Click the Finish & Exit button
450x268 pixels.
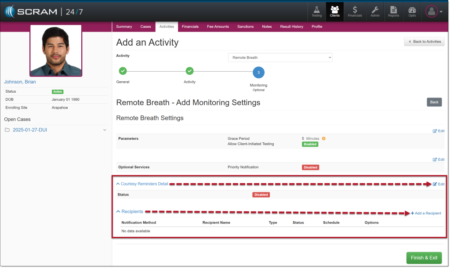click(x=424, y=258)
